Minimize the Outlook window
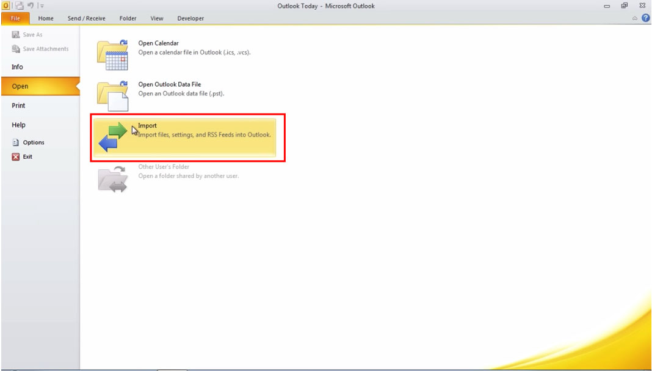This screenshot has width=652, height=371. click(x=607, y=6)
